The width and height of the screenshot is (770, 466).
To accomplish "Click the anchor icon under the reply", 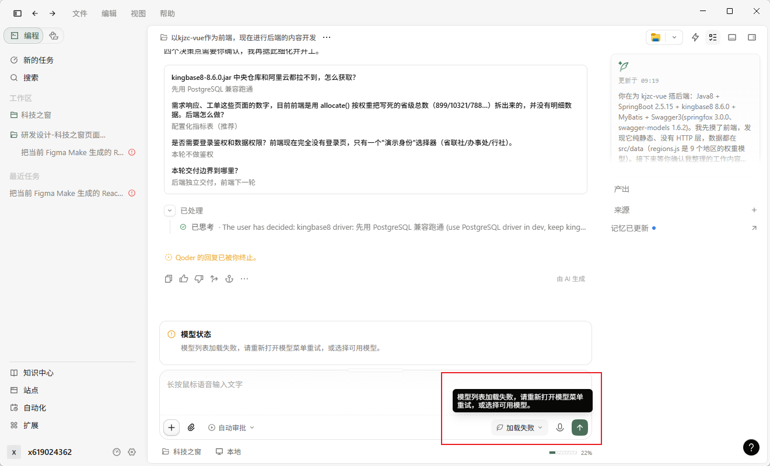I will click(229, 279).
